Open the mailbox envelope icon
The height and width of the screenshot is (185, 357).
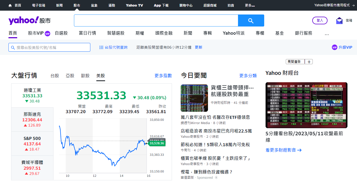pos(339,20)
